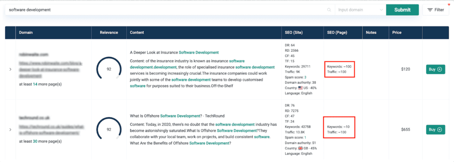Click the search field containing software development
Image resolution: width=454 pixels, height=162 pixels.
click(170, 10)
